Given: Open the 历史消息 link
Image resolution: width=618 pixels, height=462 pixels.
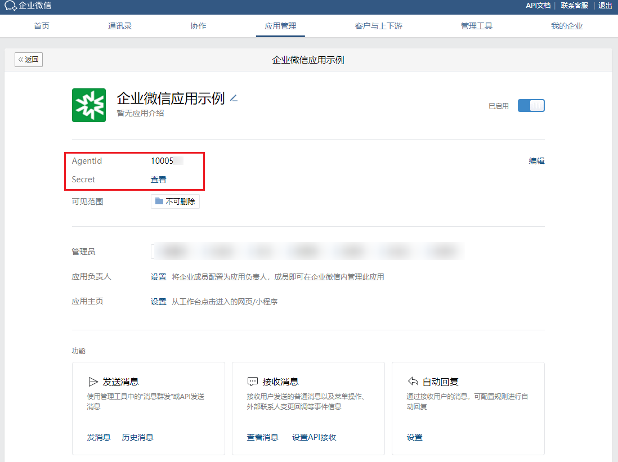Looking at the screenshot, I should click(x=137, y=437).
